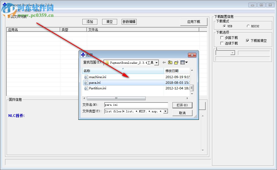Open the 查找范围 folder dropdown
The image size is (277, 170).
coord(156,62)
